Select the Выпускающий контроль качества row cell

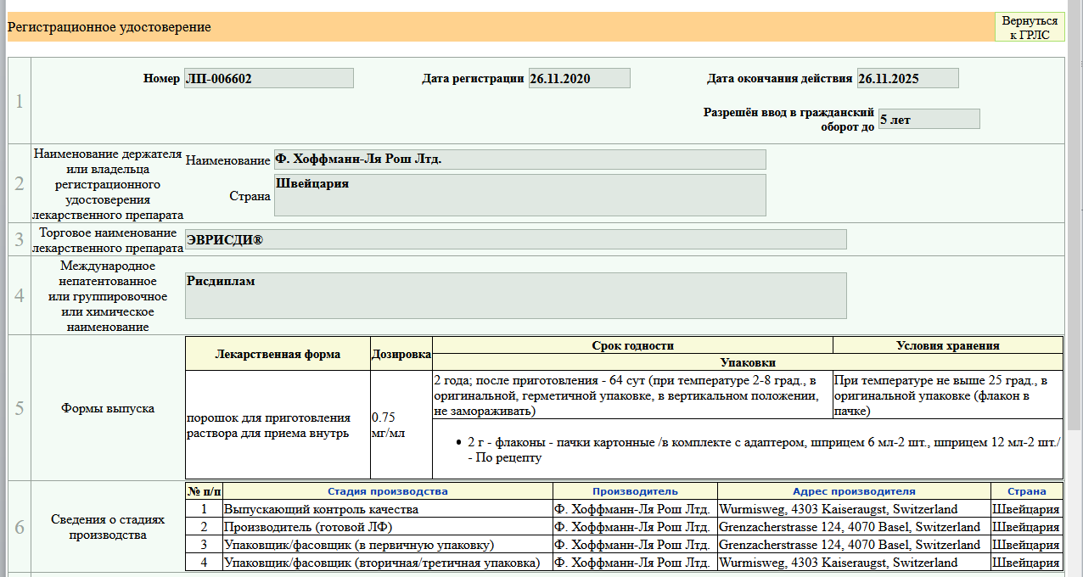click(387, 510)
